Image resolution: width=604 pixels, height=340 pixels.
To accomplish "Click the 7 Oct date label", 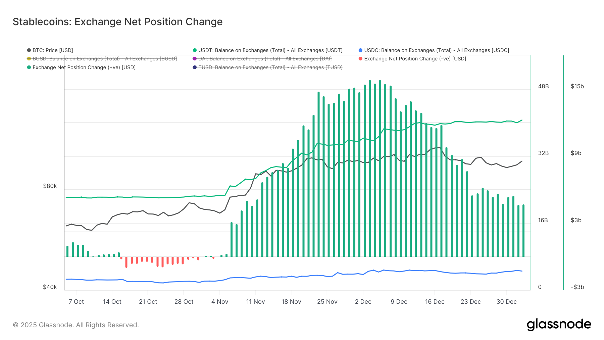I will pyautogui.click(x=76, y=302).
